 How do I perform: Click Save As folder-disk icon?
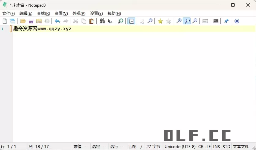(x=39, y=21)
